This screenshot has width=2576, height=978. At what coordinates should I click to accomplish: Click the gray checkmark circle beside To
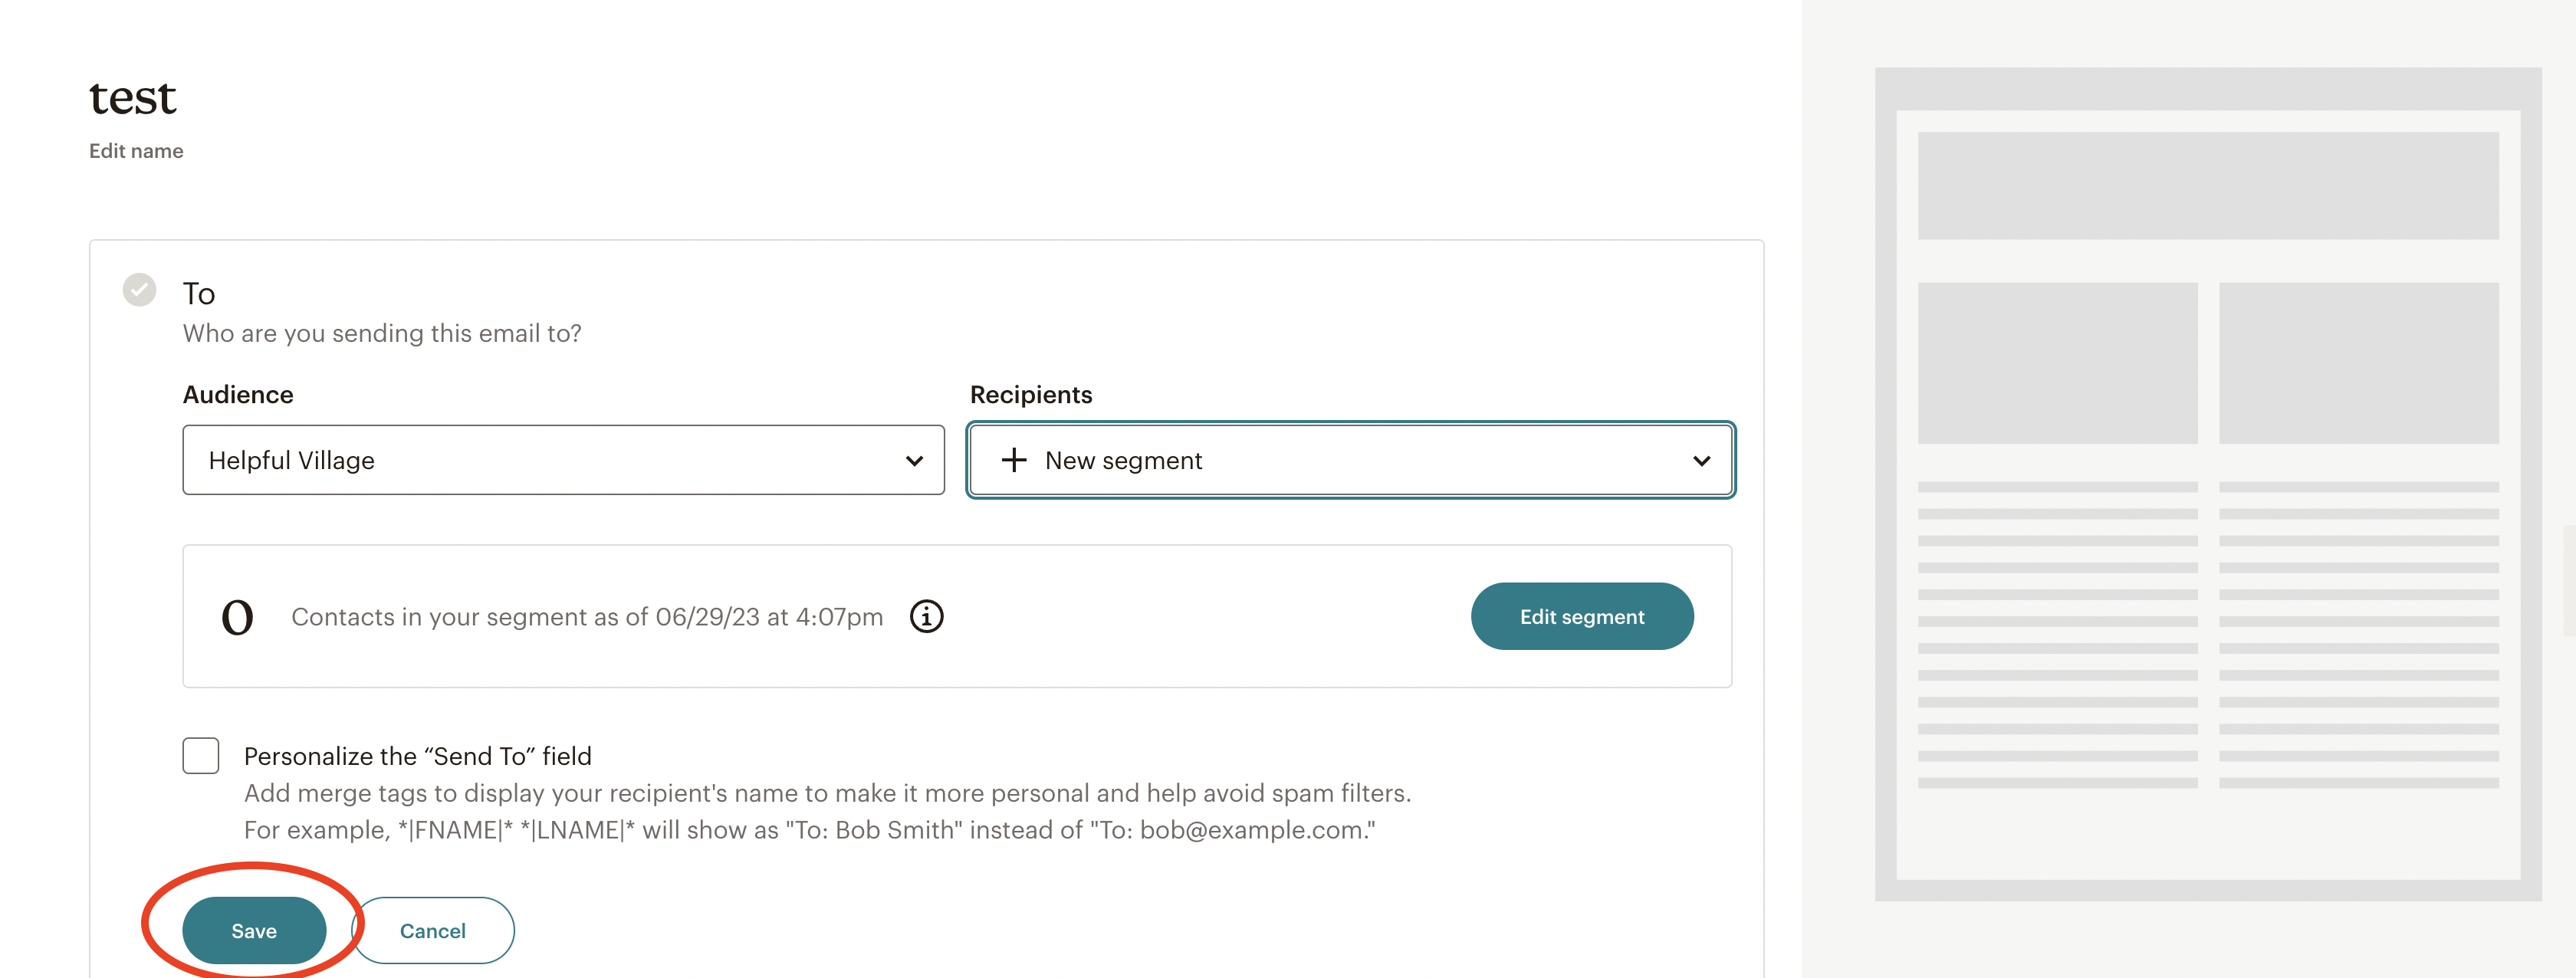(x=139, y=291)
